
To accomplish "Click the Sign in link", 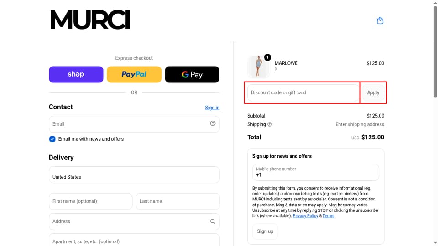I will click(x=212, y=108).
